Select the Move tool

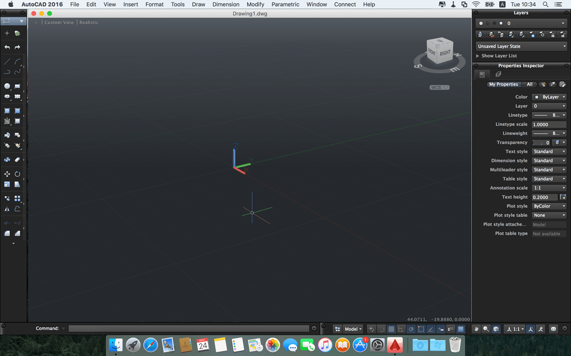tap(7, 174)
